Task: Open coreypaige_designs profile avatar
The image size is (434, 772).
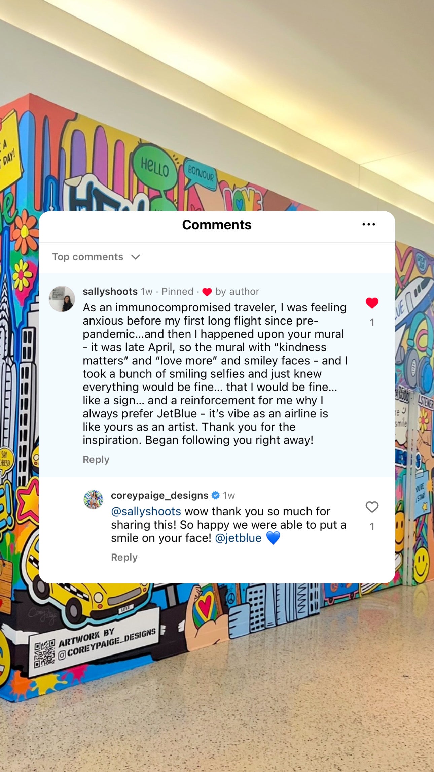Action: (x=93, y=499)
